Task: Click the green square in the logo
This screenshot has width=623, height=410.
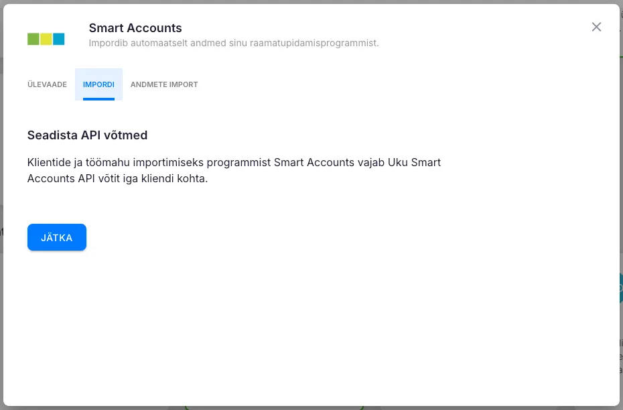Action: [x=33, y=39]
